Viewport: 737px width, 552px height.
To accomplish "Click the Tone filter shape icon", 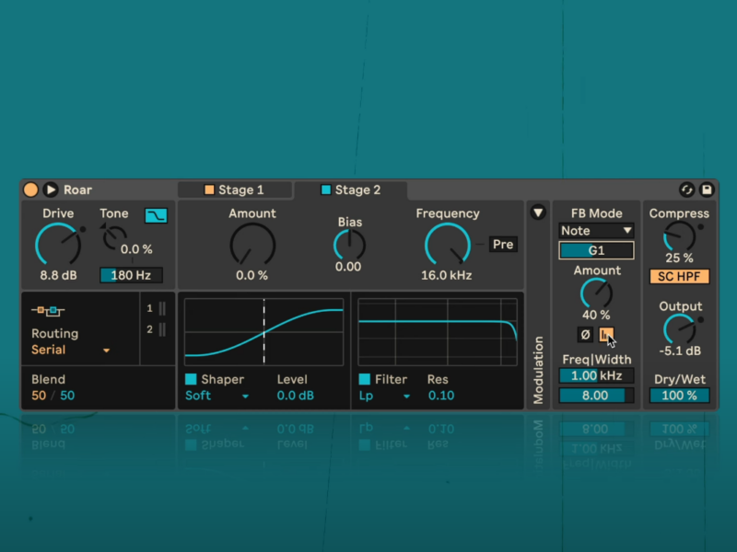I will pos(156,215).
